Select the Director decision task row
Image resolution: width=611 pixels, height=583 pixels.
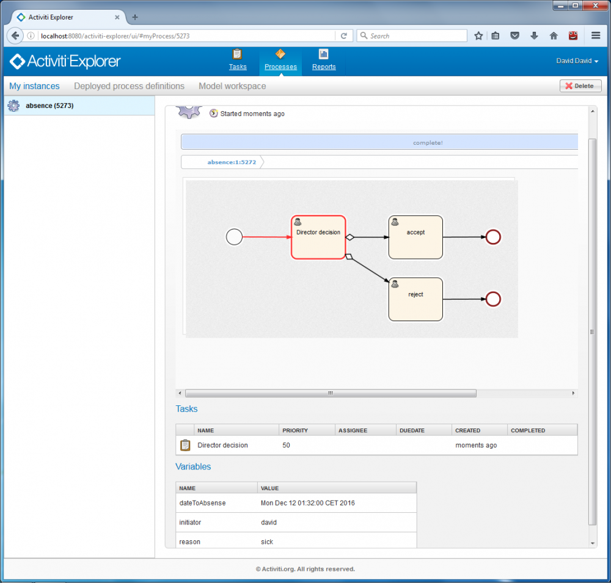pyautogui.click(x=376, y=445)
